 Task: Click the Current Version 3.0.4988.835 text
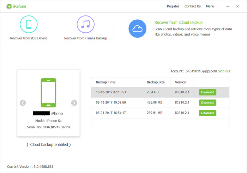(30, 167)
